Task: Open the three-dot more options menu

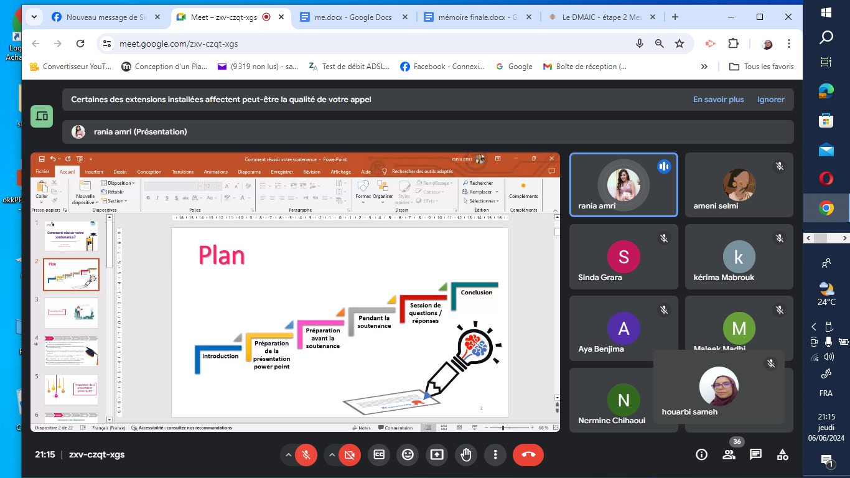Action: pos(495,455)
